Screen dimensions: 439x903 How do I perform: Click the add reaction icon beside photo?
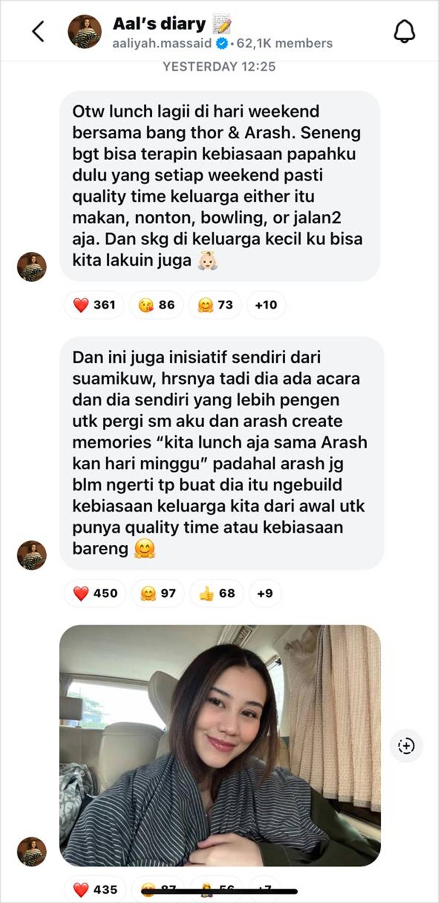pos(406,745)
